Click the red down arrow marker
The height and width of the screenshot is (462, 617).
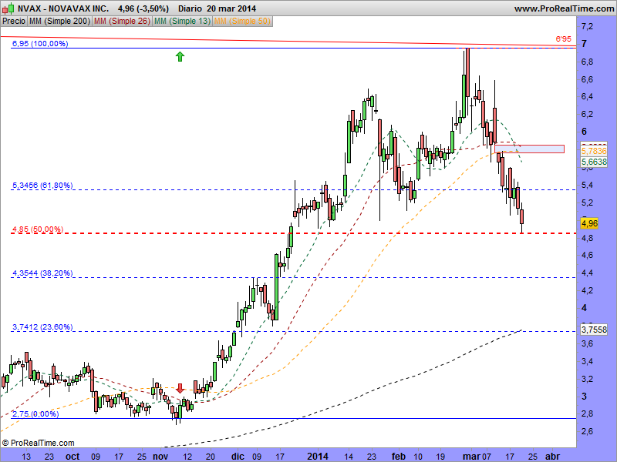[180, 389]
